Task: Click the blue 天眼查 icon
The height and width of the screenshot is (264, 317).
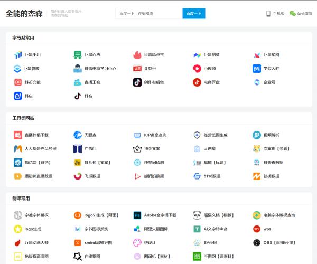Action: [78, 135]
